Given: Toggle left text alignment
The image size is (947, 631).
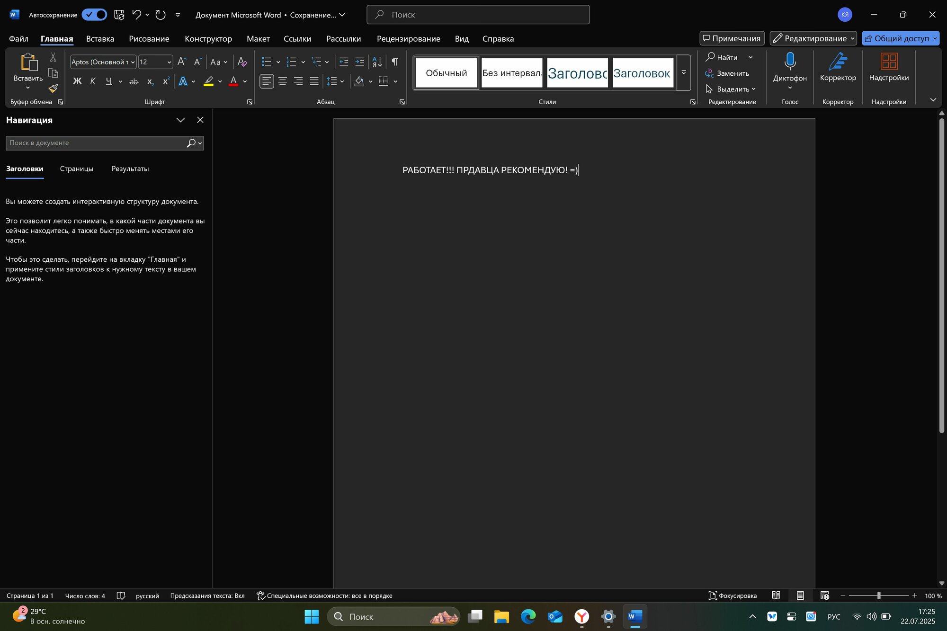Looking at the screenshot, I should pyautogui.click(x=267, y=81).
